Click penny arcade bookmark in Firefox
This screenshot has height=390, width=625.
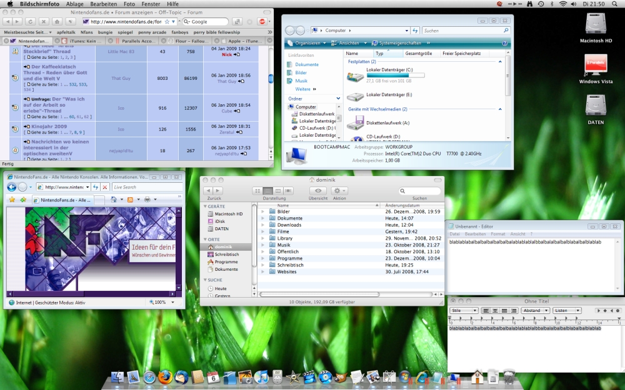pyautogui.click(x=152, y=32)
